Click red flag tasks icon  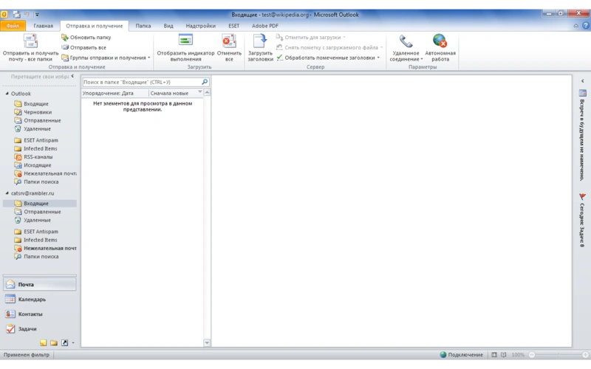coord(582,196)
